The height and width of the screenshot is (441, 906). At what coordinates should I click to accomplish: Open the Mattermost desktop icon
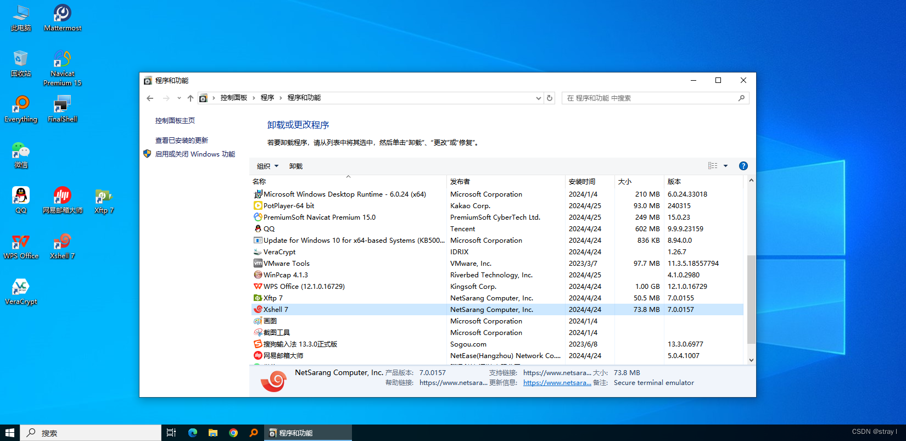62,18
